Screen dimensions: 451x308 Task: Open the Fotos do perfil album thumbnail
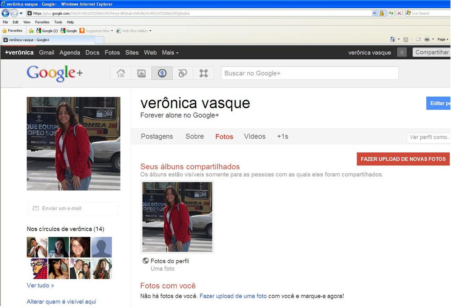(x=177, y=216)
